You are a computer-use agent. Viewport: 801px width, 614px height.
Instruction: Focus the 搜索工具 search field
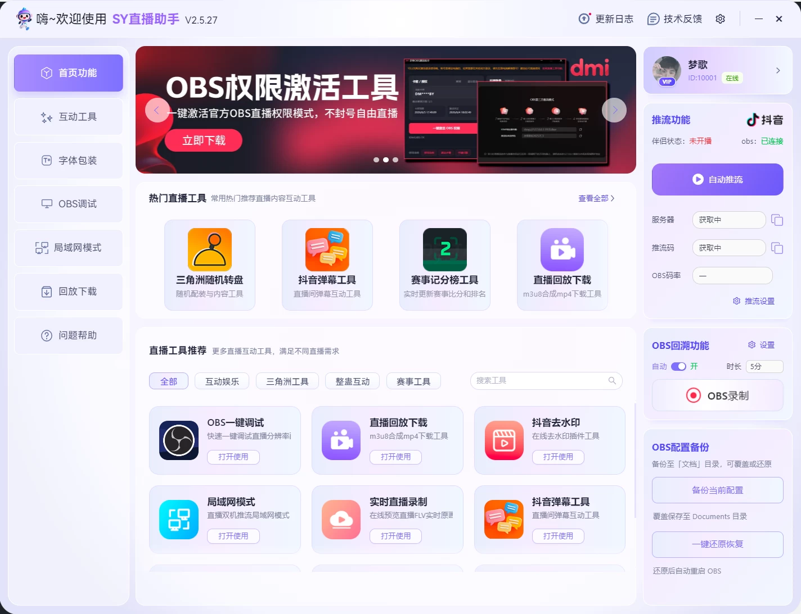(546, 381)
